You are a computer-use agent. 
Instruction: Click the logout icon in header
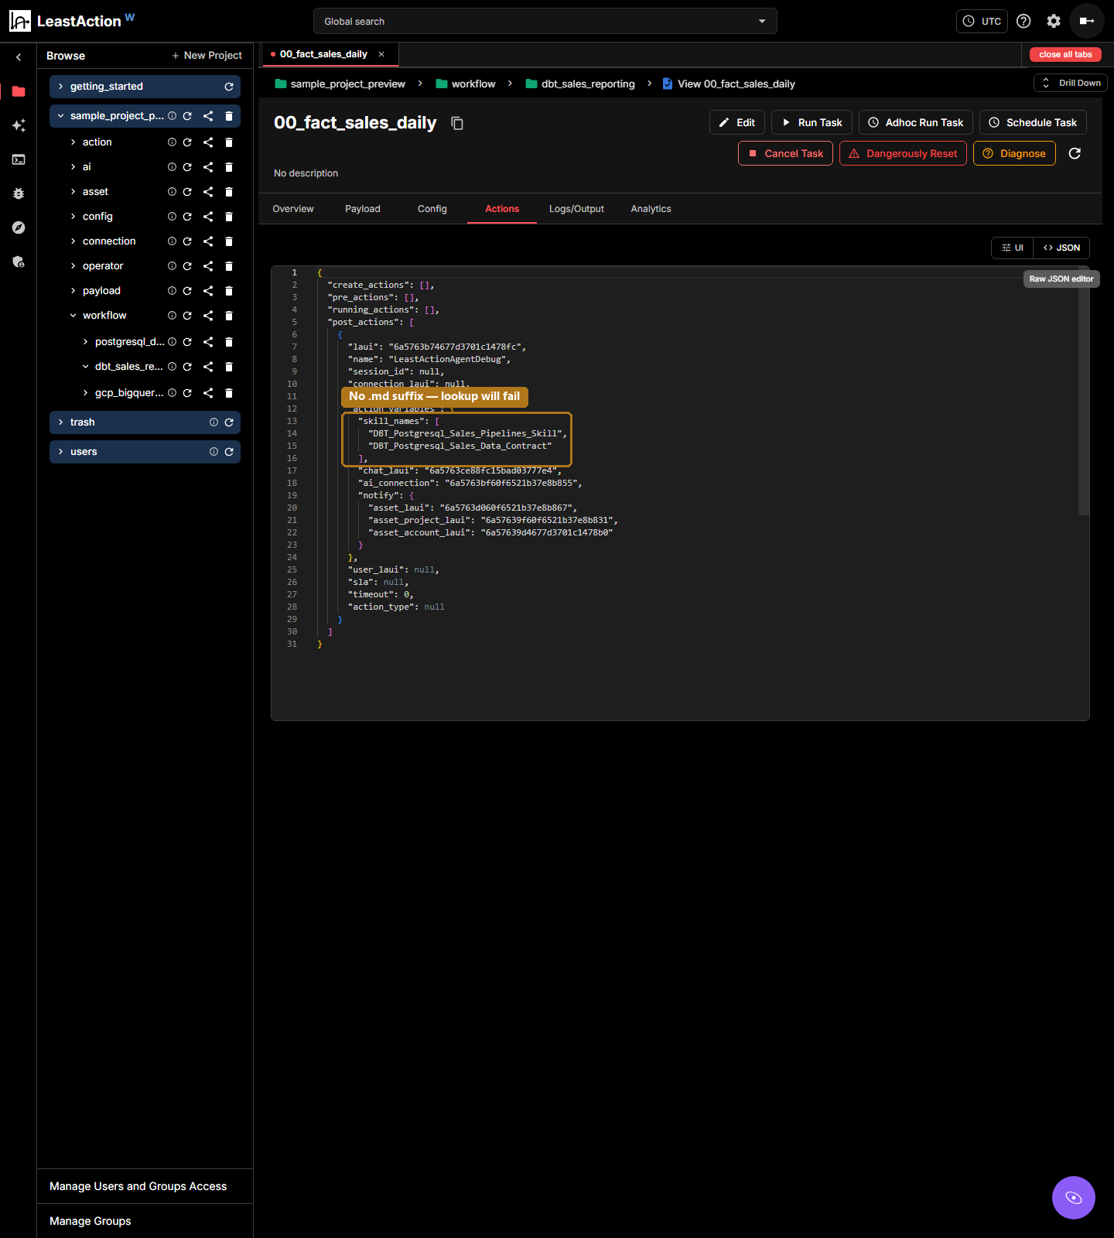tap(1087, 21)
